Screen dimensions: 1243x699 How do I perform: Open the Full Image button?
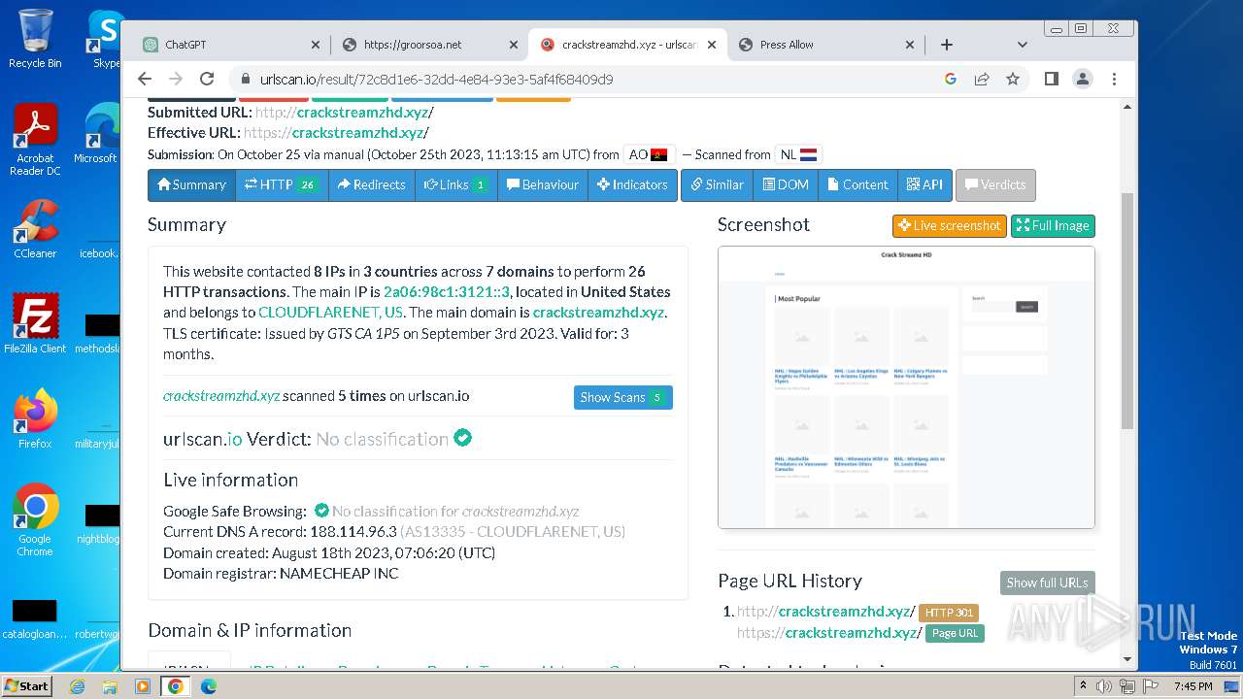coord(1053,225)
